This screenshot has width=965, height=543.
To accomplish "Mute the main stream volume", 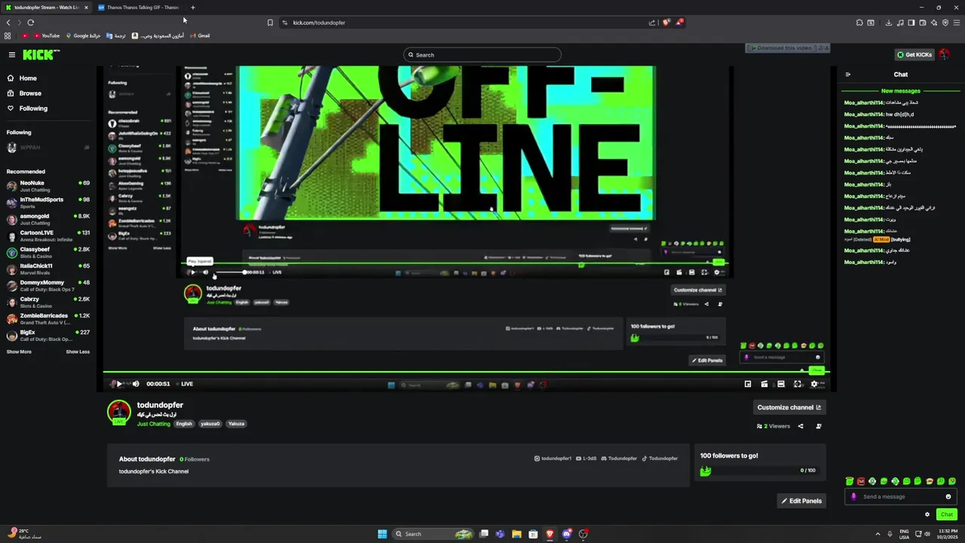I will 136,384.
